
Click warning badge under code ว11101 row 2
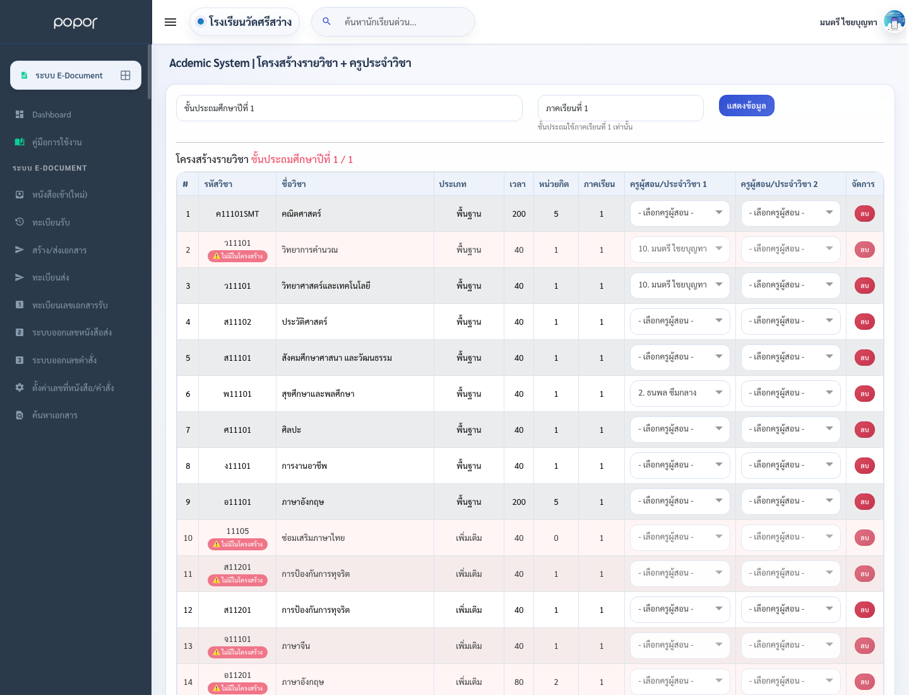(x=237, y=256)
